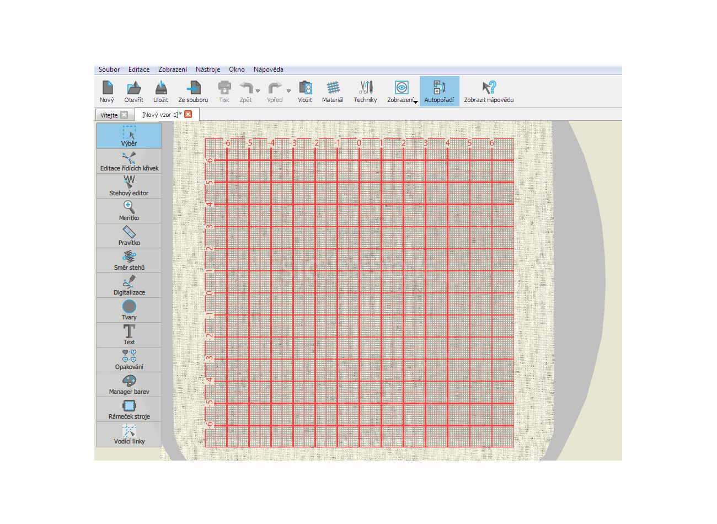This screenshot has height=524, width=717.
Task: Save the design with Uložit
Action: pos(160,92)
